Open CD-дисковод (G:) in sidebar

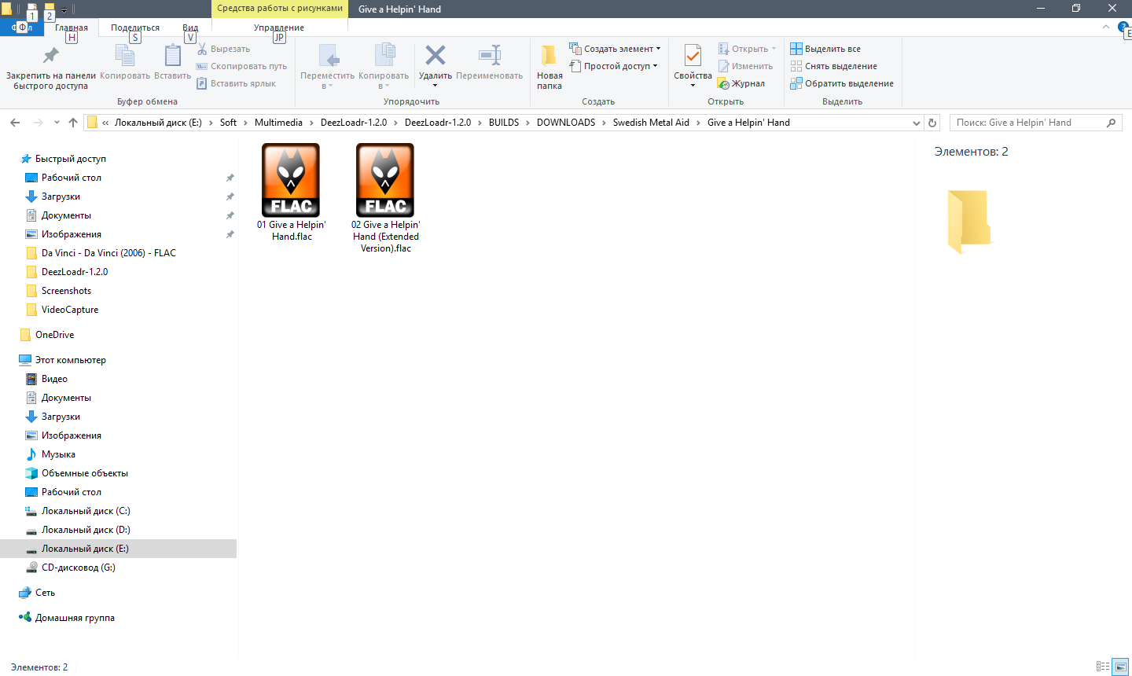click(x=78, y=568)
